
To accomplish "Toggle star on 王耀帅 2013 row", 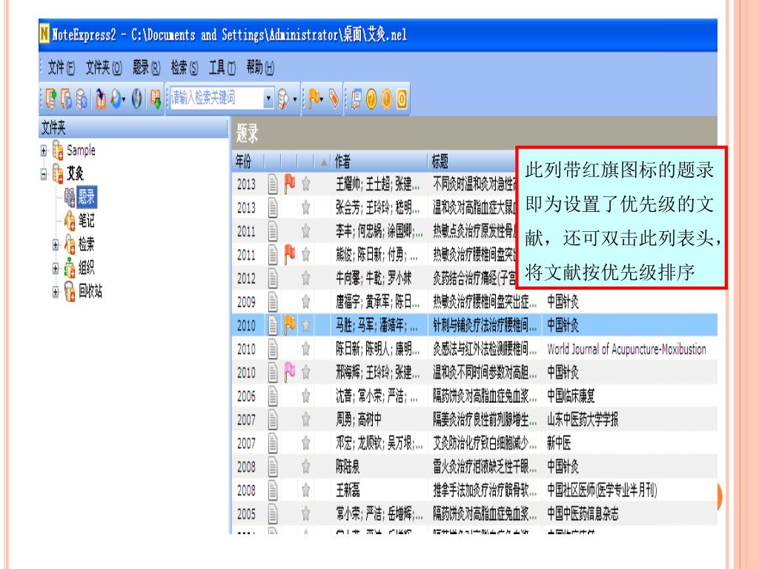I will pos(306,184).
